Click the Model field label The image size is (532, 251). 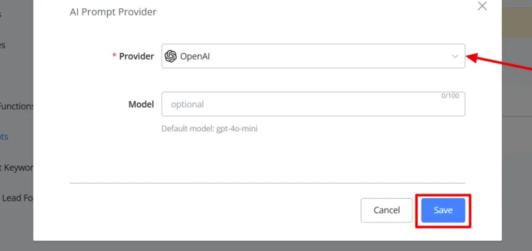tap(141, 104)
